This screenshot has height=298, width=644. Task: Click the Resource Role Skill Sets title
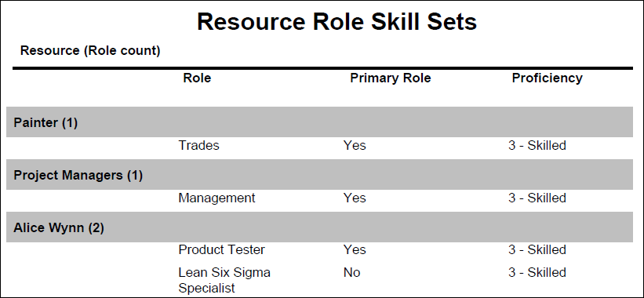pos(337,21)
